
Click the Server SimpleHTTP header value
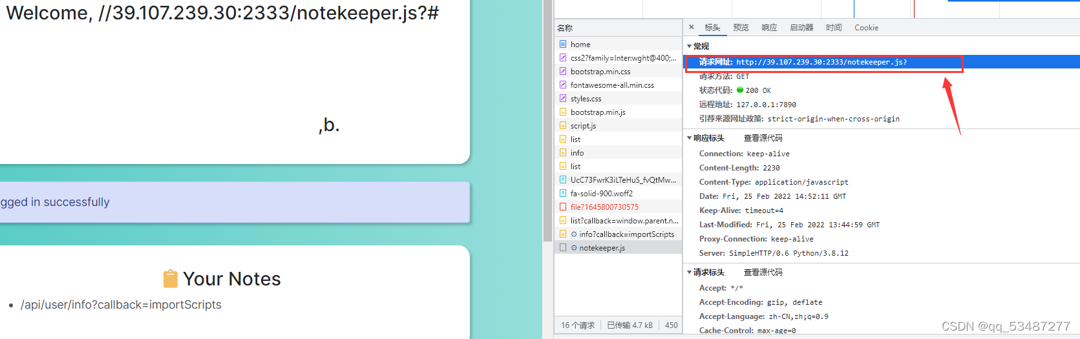point(789,253)
